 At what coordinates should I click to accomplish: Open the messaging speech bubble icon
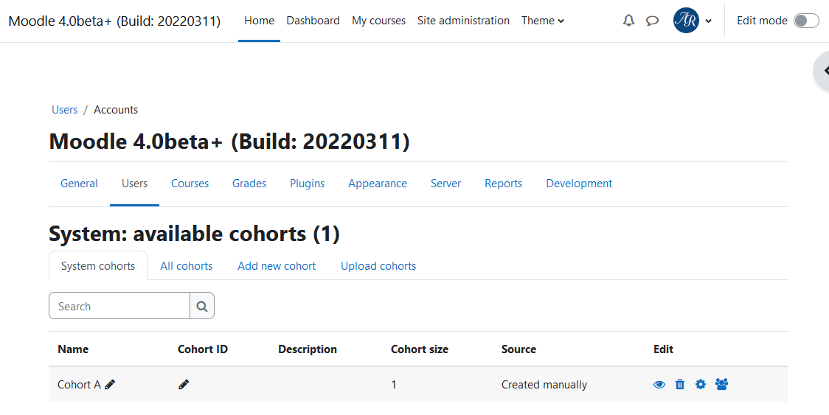pyautogui.click(x=653, y=21)
